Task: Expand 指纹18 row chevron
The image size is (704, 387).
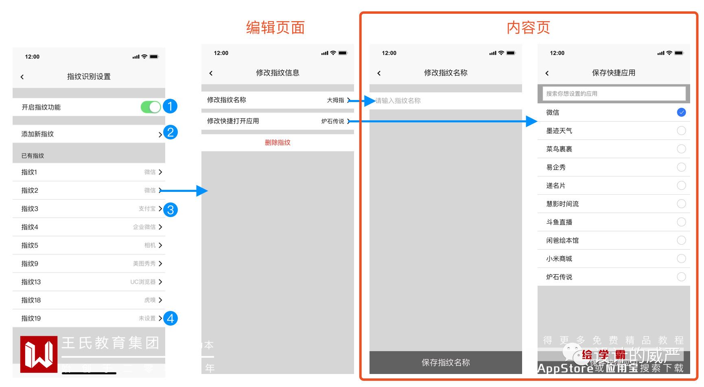Action: 160,300
